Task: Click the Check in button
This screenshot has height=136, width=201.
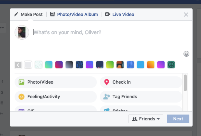Action: pos(141,82)
